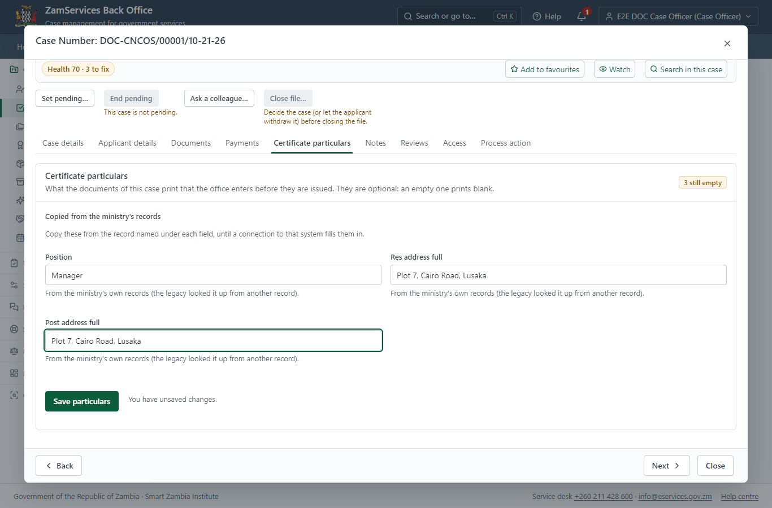Open the Payments tab

pyautogui.click(x=242, y=143)
